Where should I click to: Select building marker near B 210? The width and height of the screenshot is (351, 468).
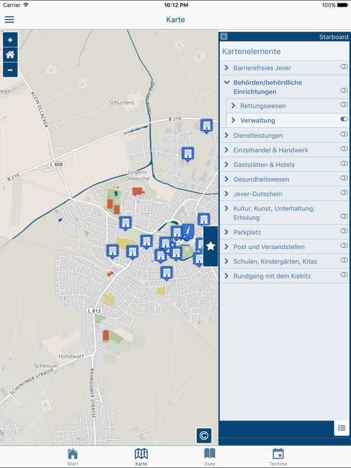pyautogui.click(x=207, y=126)
